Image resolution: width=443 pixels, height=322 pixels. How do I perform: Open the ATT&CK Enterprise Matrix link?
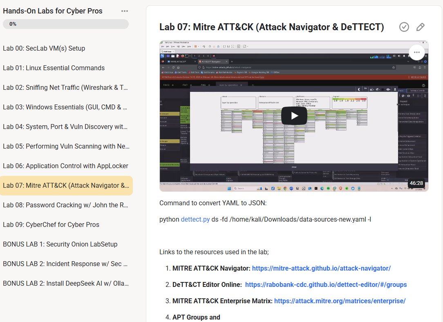coord(340,301)
